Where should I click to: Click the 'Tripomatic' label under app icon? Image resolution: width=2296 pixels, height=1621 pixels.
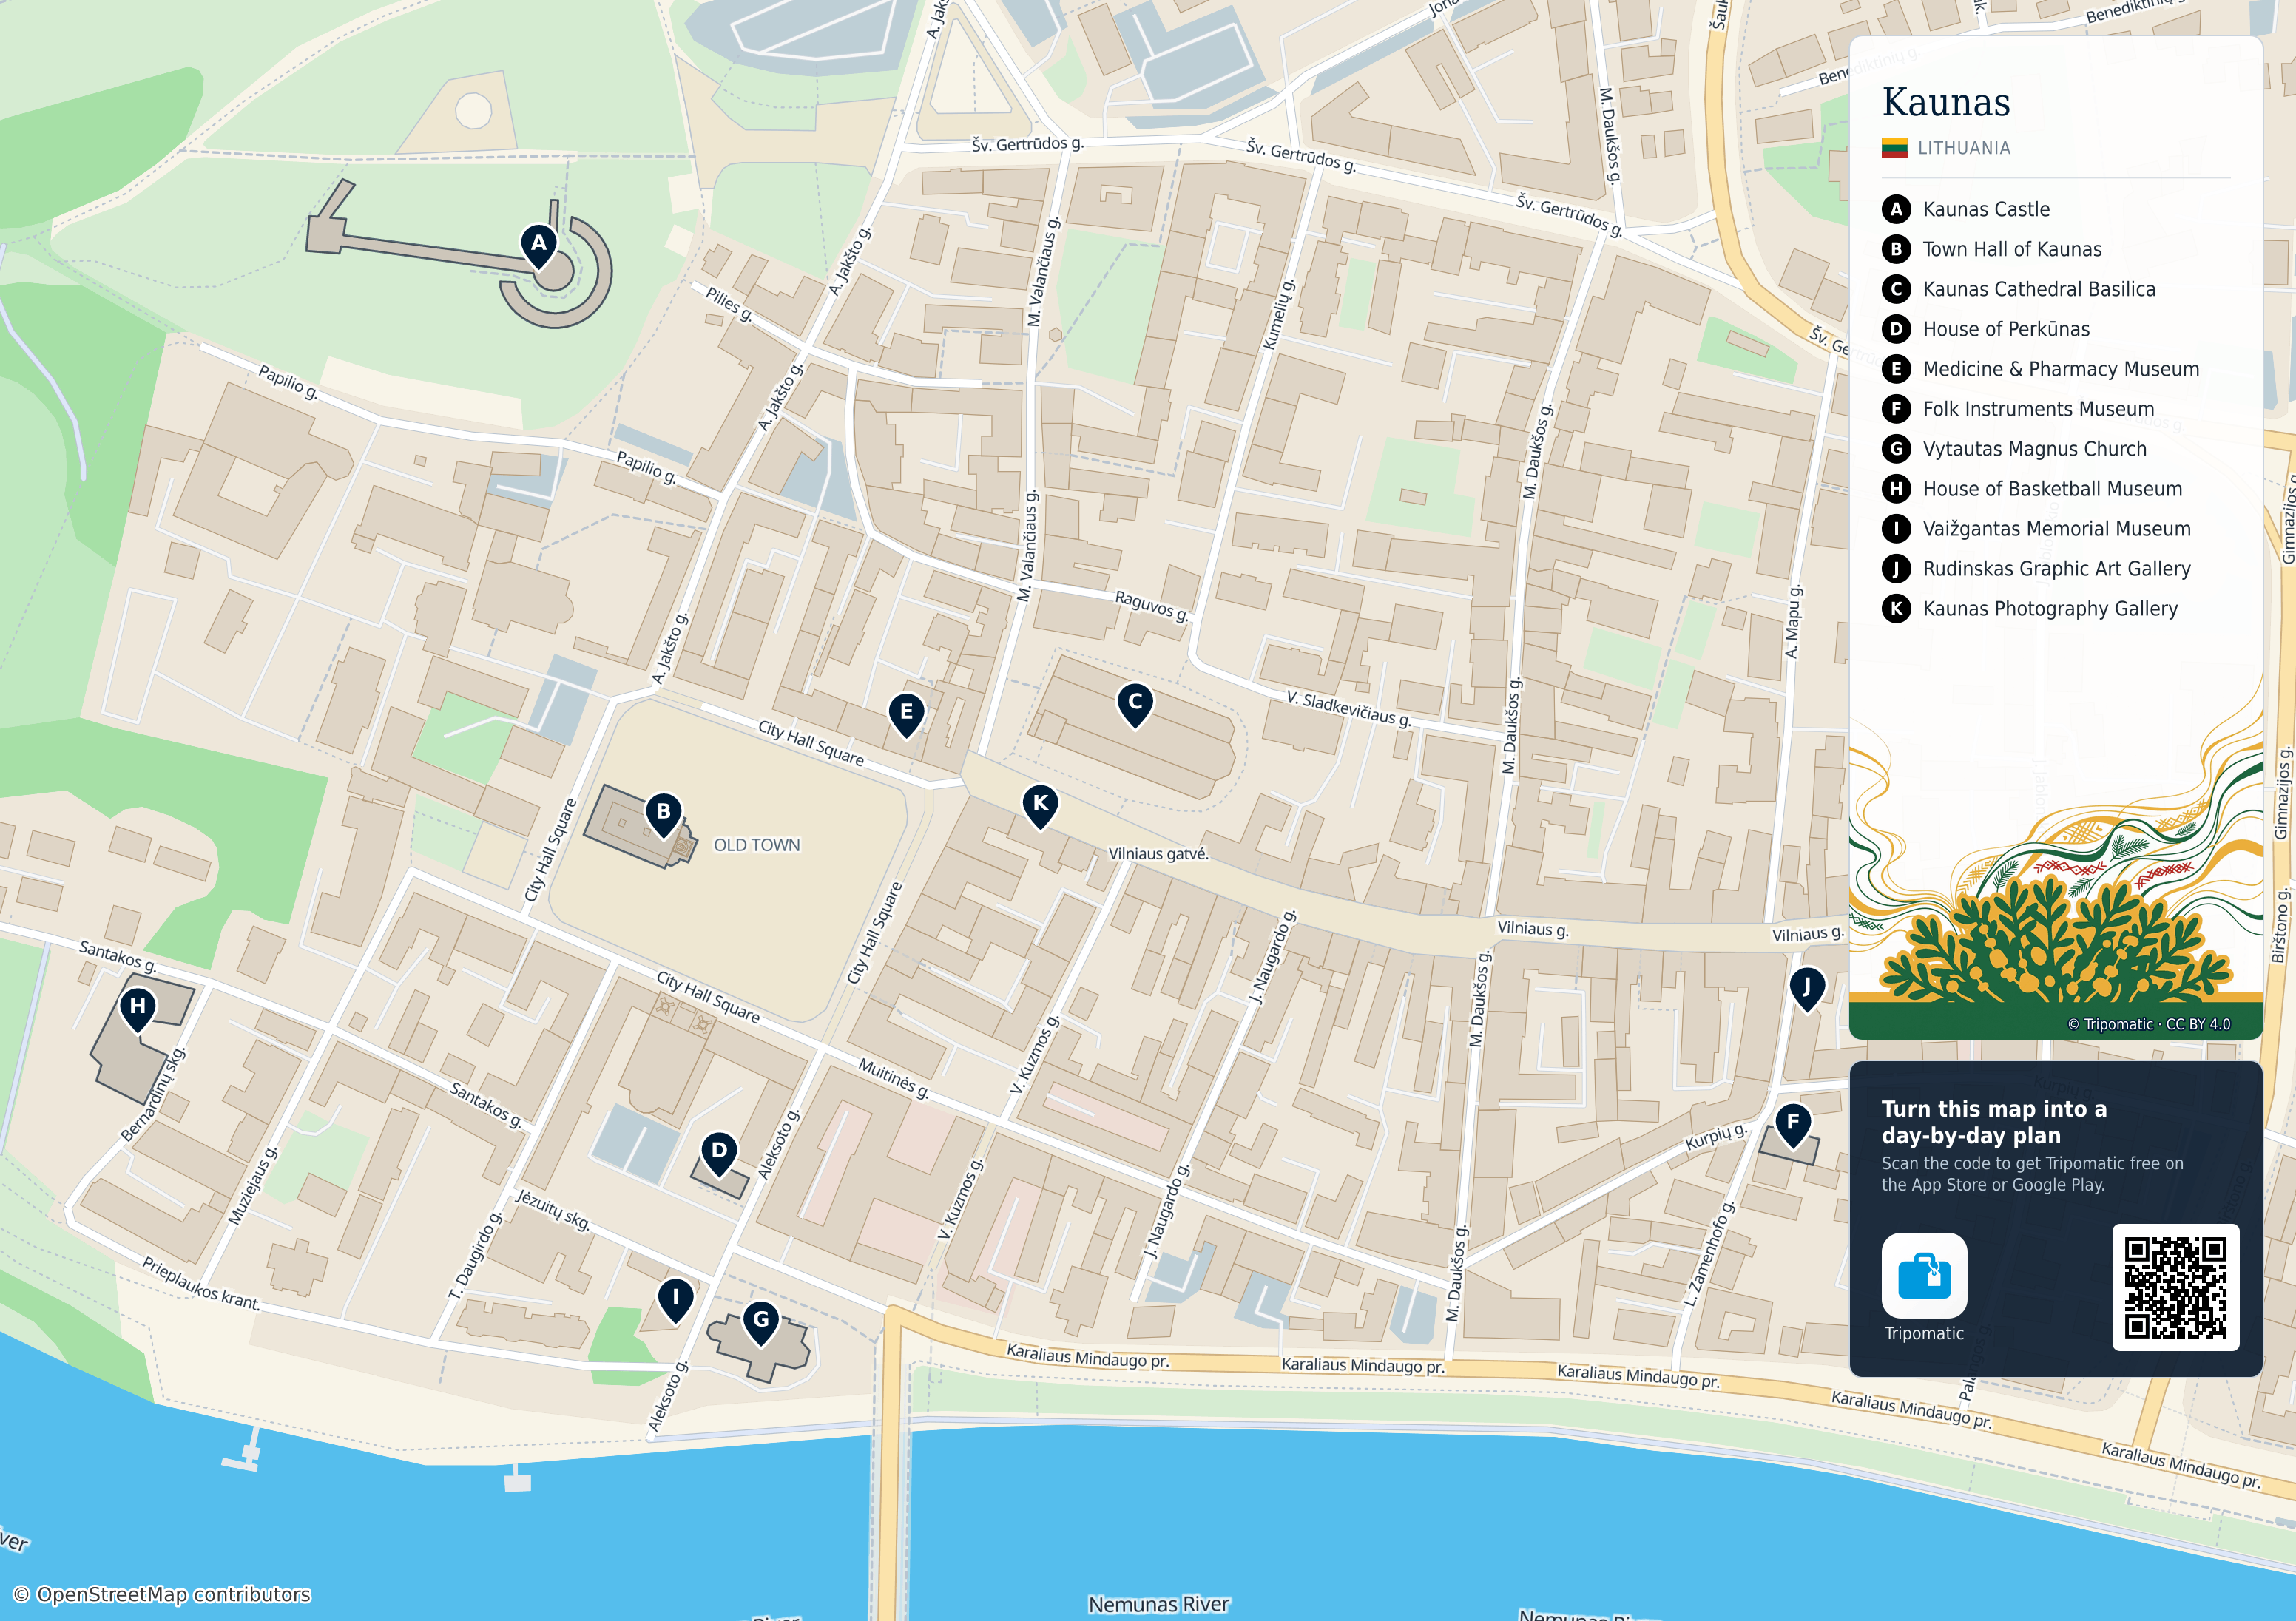pyautogui.click(x=1924, y=1333)
